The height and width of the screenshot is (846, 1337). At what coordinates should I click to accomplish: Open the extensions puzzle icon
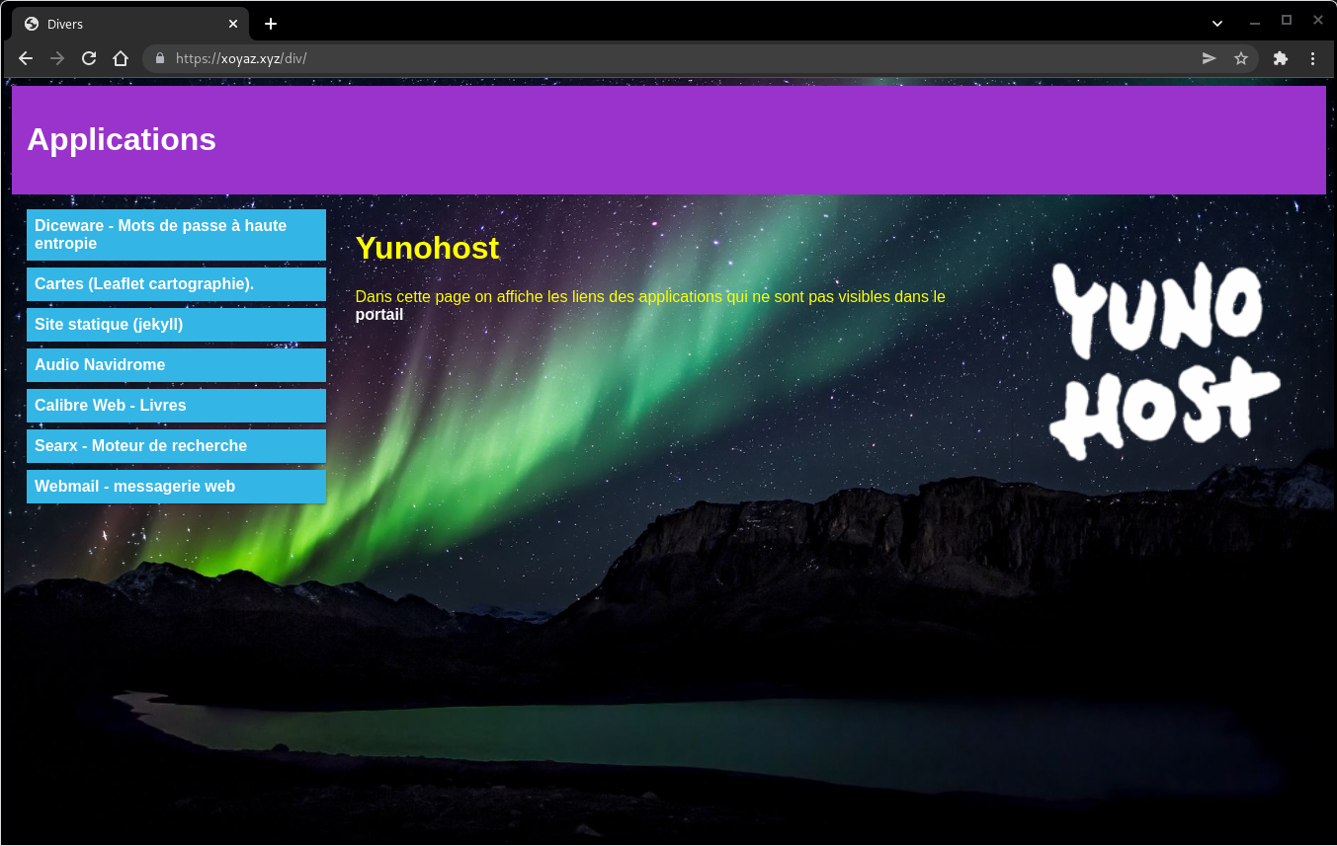1281,58
